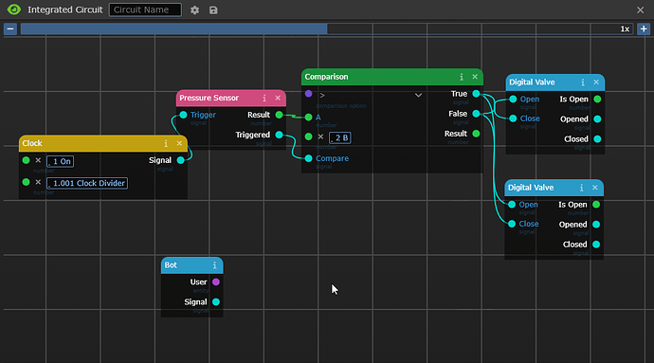This screenshot has width=654, height=363.
Task: Open info for Pressure Sensor node
Action: click(264, 98)
